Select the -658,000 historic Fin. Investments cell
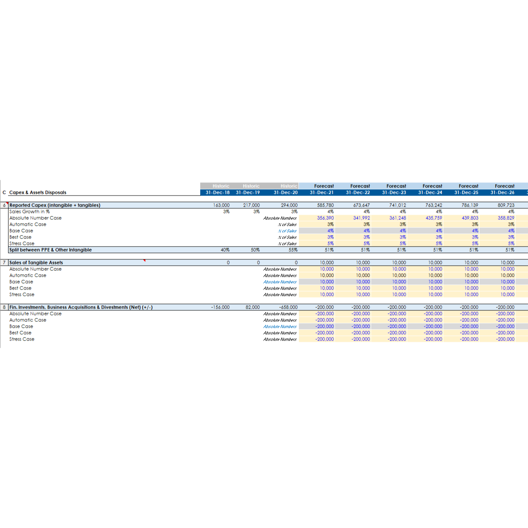This screenshot has width=528, height=528. [x=288, y=307]
